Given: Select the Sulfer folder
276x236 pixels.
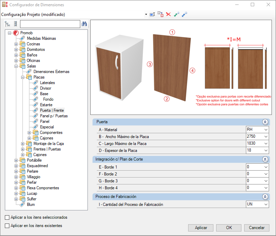Looking at the screenshot, I should (x=31, y=199).
